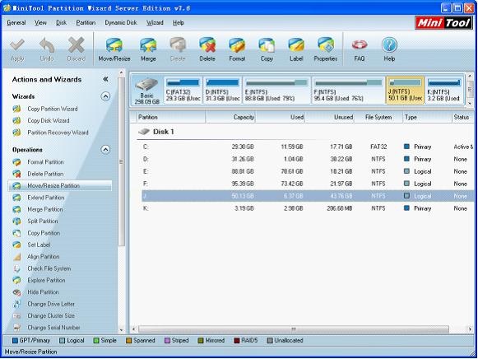Click the Apply toolbar icon
478x359 pixels.
point(17,50)
